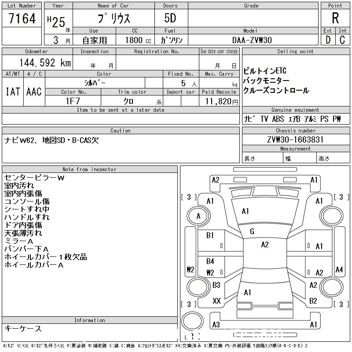
Task: Click the Registration No. empty field
Action: [158, 62]
